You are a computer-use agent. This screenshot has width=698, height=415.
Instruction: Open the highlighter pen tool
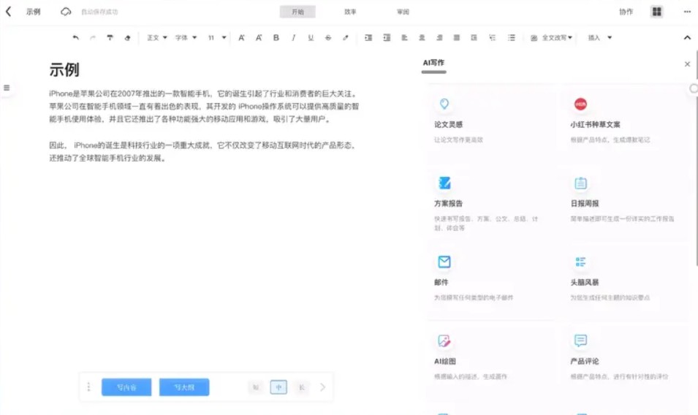click(x=346, y=38)
